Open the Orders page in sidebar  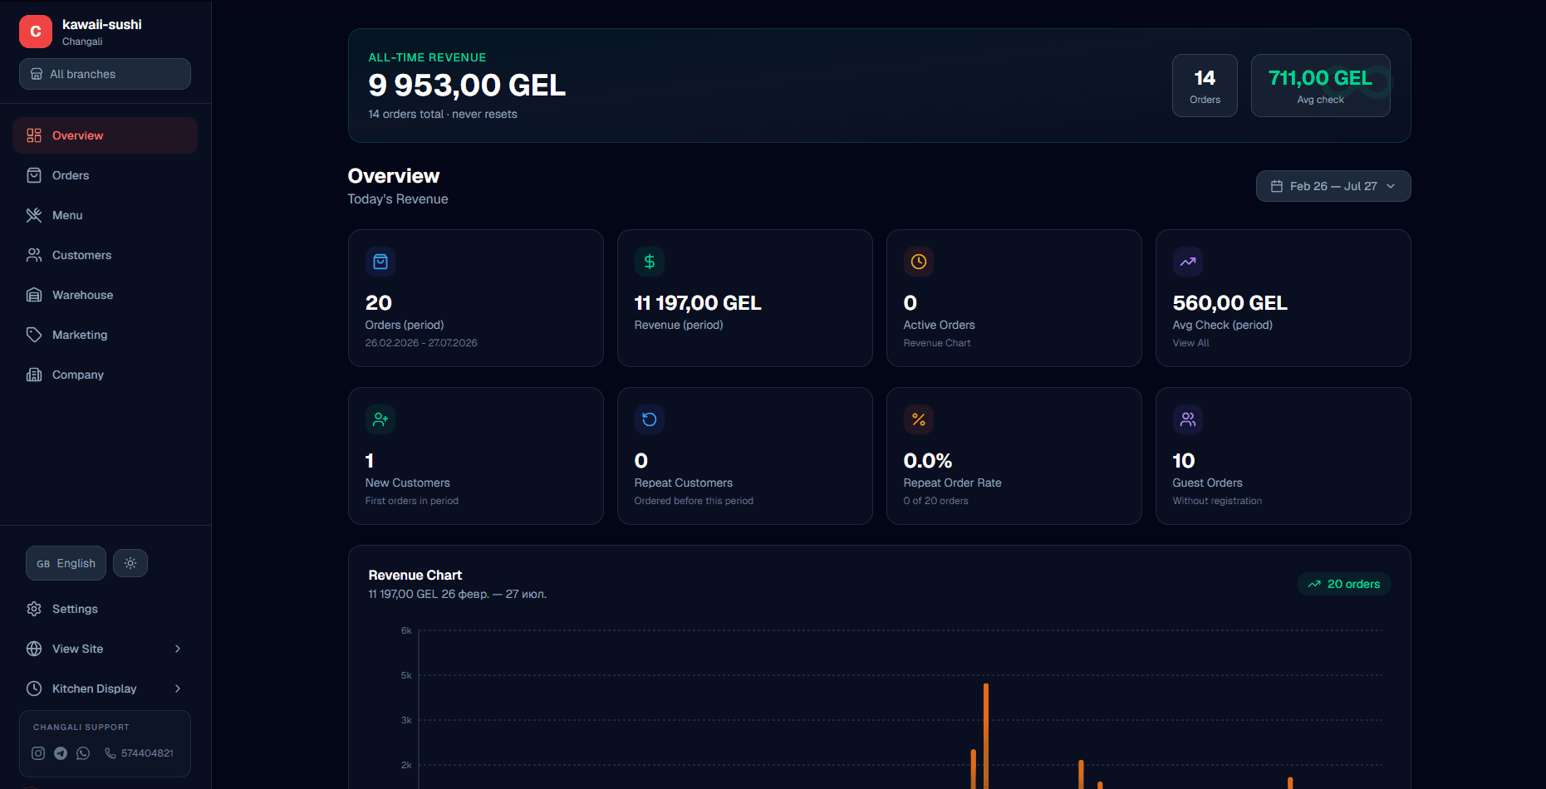105,175
